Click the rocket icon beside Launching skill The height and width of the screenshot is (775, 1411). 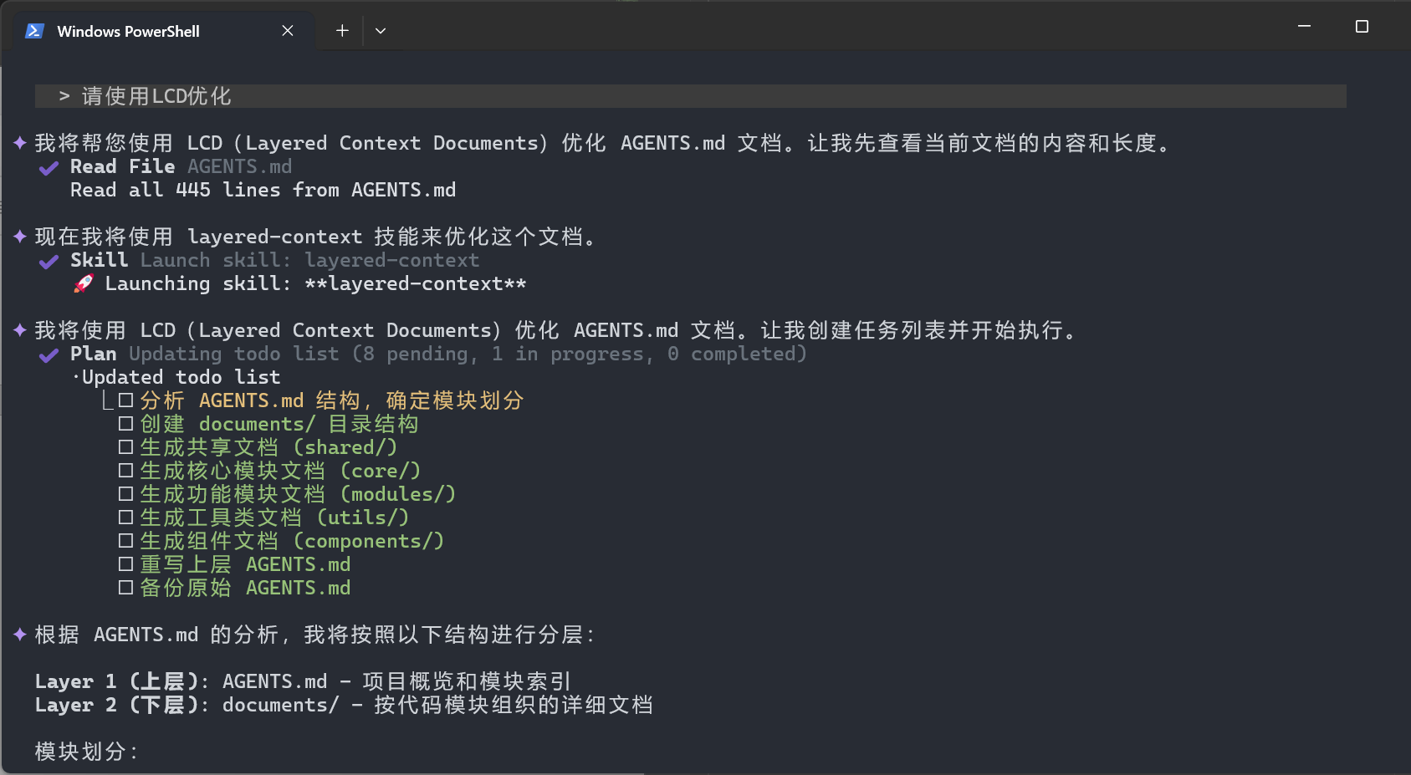(x=84, y=284)
